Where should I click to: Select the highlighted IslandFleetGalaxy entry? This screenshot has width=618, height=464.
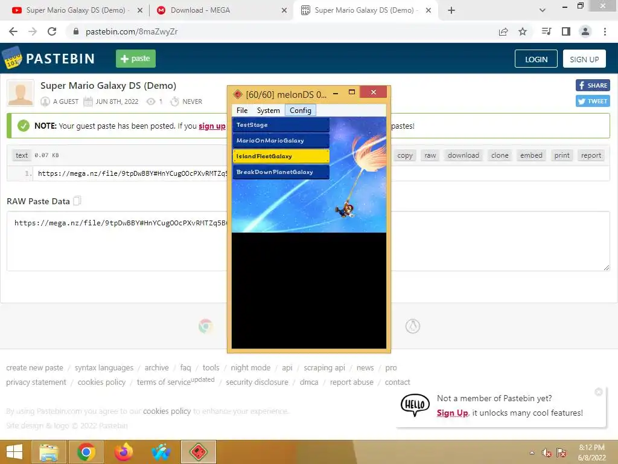(x=281, y=156)
